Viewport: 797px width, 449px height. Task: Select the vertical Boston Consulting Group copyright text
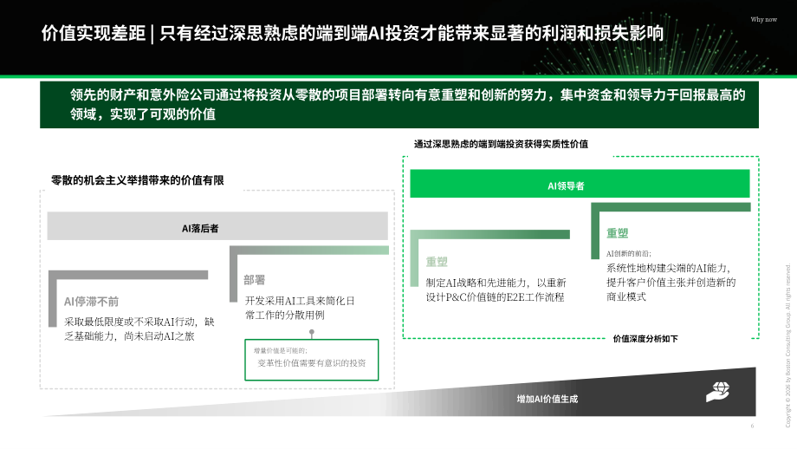[x=787, y=346]
